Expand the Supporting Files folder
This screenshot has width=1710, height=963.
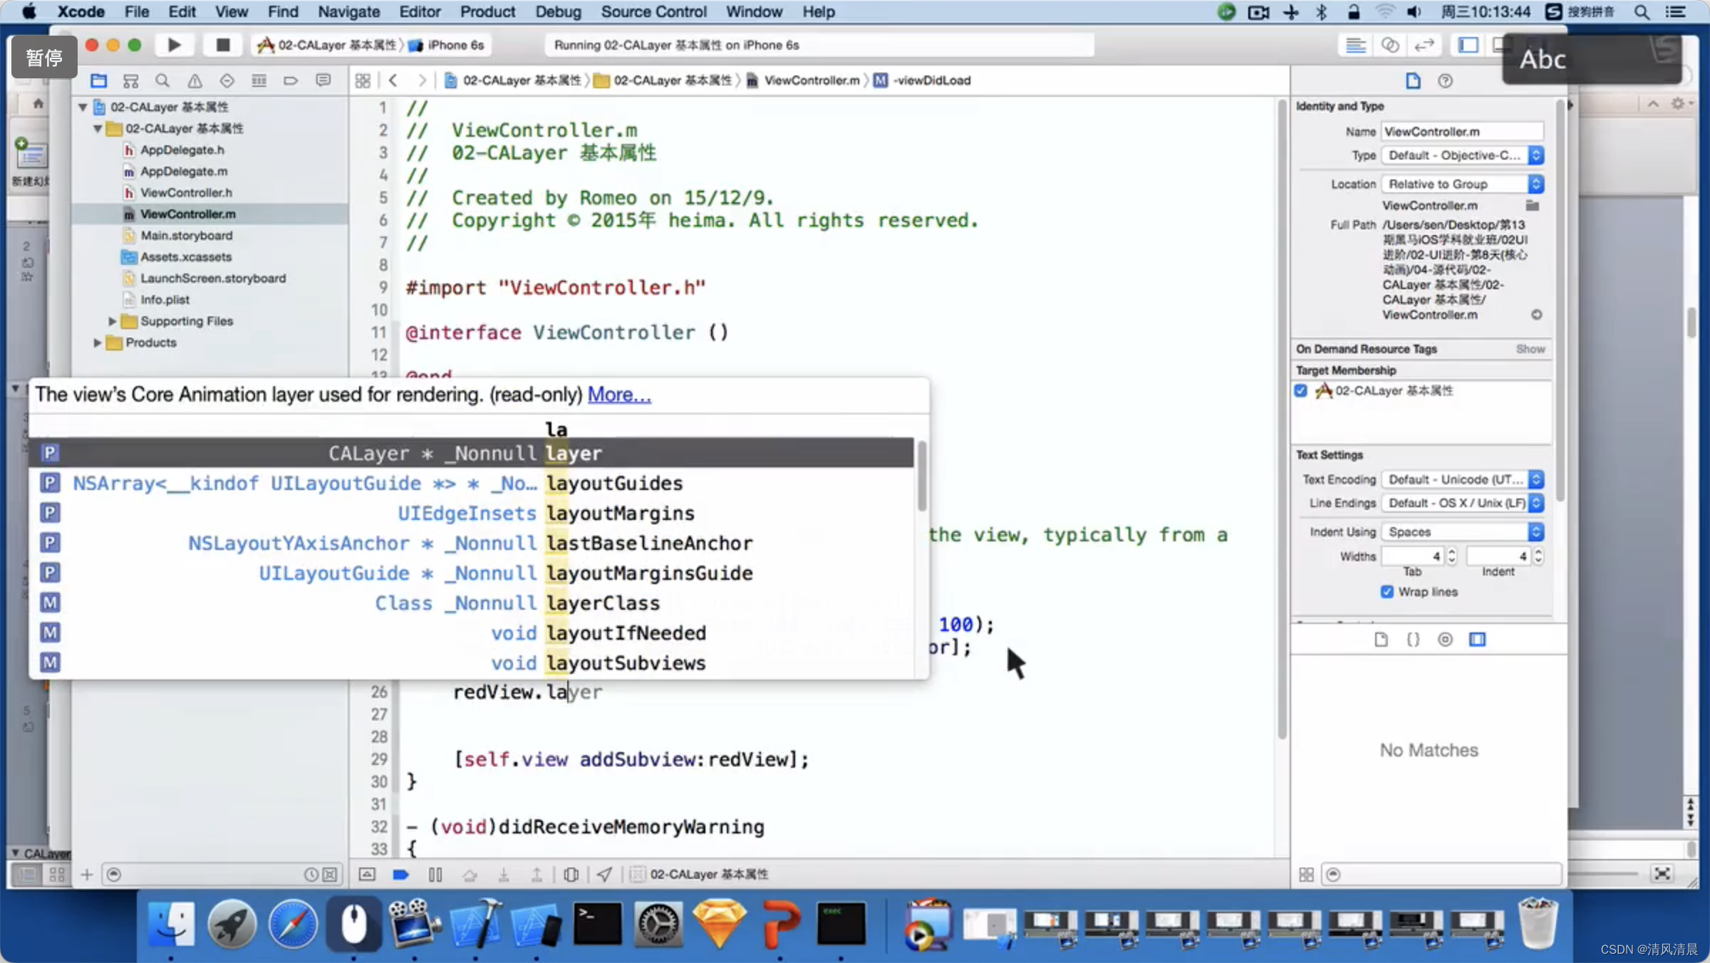(x=112, y=321)
